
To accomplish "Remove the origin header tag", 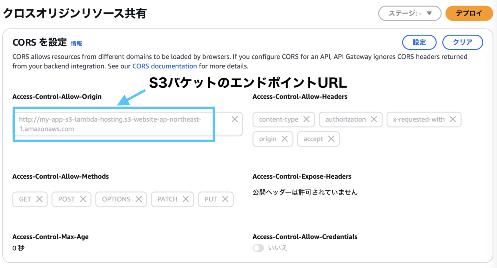I will tap(285, 139).
